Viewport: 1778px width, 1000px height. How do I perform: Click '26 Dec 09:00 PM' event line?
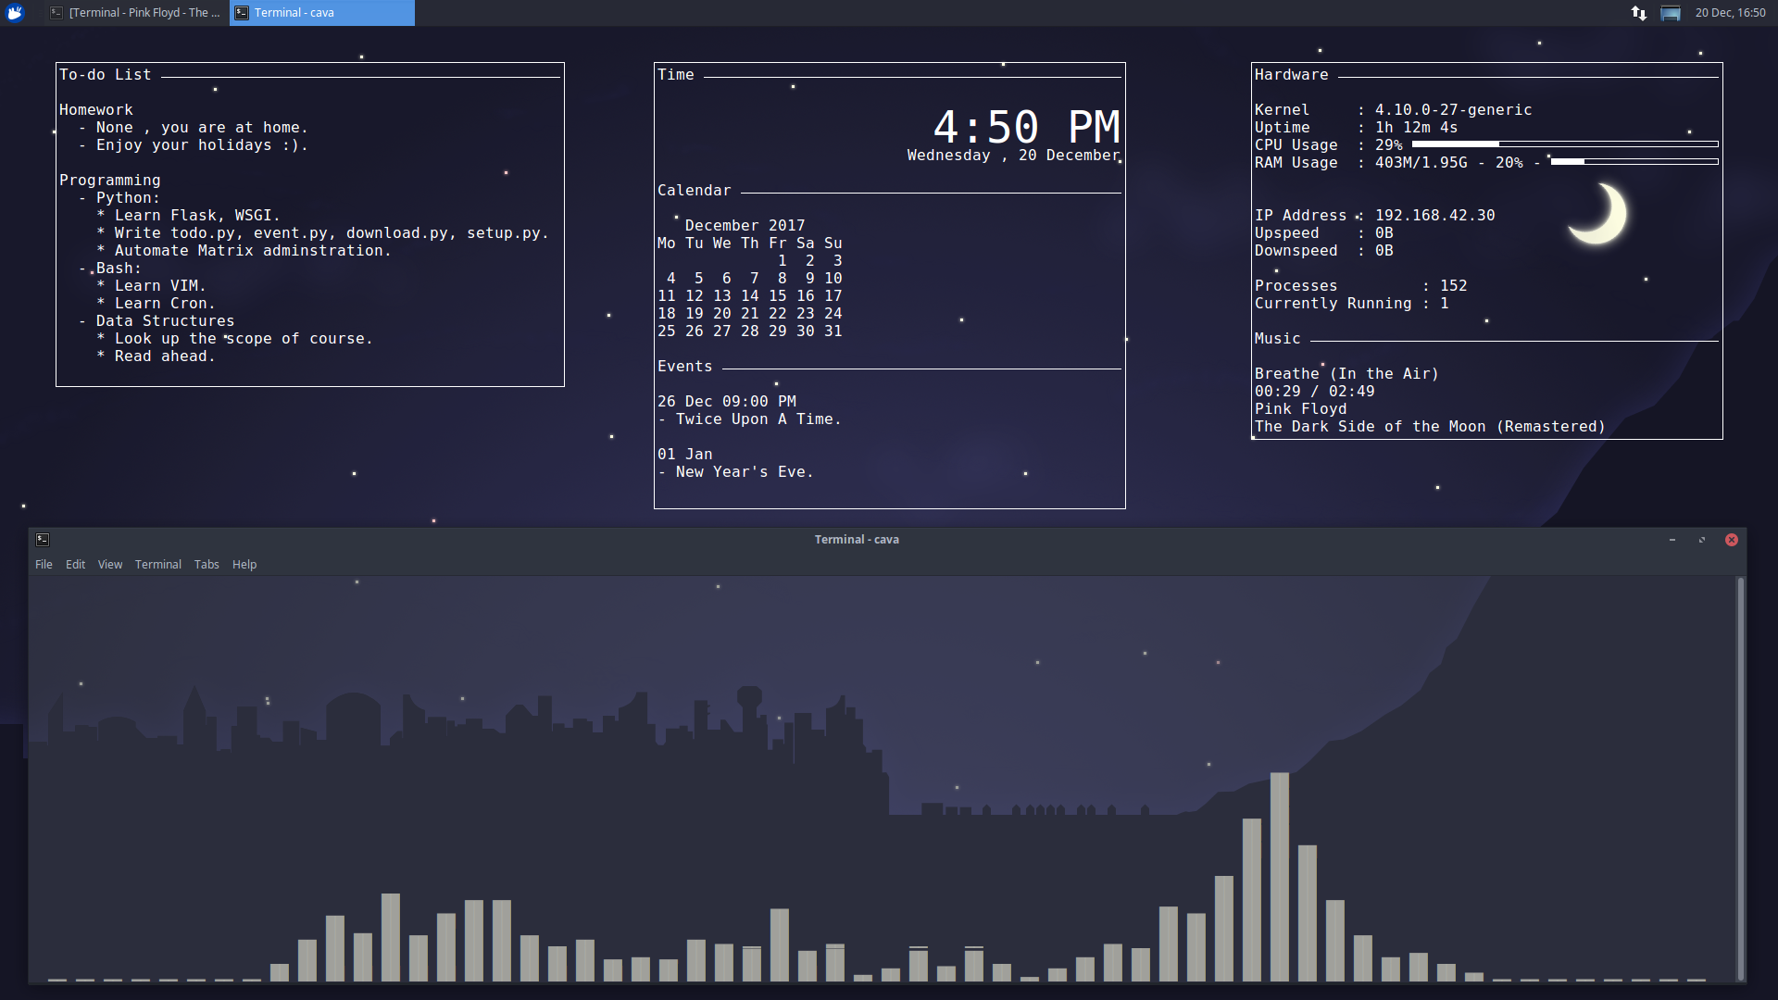click(x=727, y=402)
